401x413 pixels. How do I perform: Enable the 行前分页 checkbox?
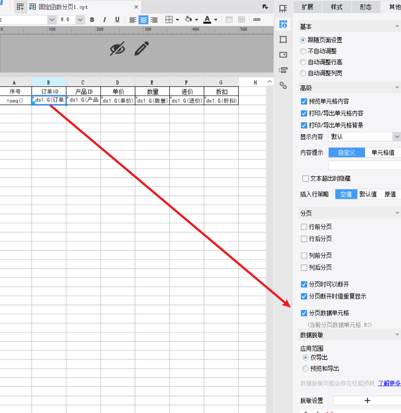[x=304, y=227]
